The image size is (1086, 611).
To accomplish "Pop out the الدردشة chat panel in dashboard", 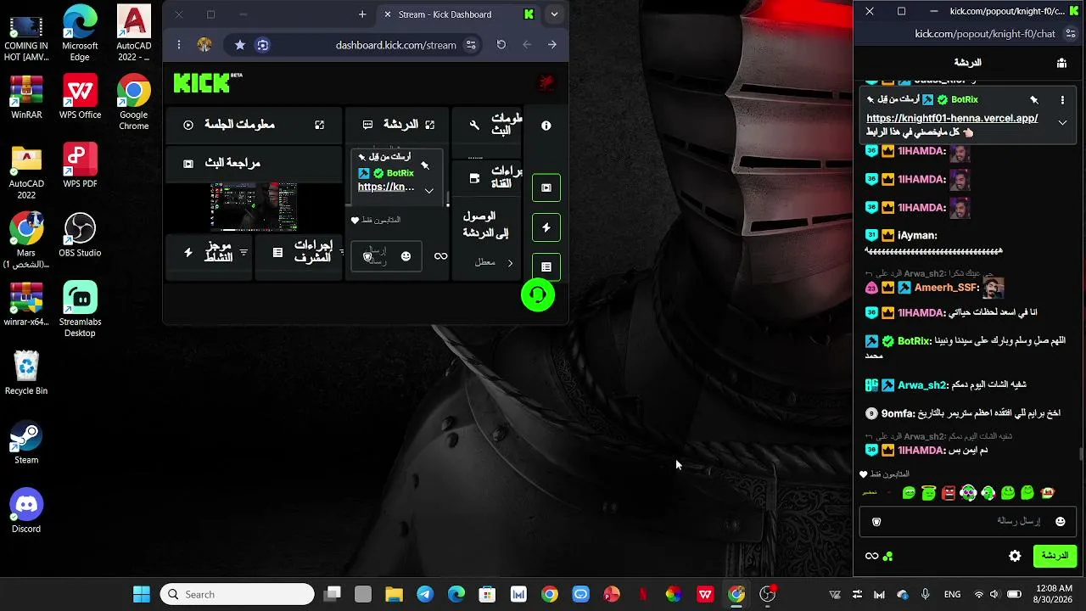I will click(430, 125).
